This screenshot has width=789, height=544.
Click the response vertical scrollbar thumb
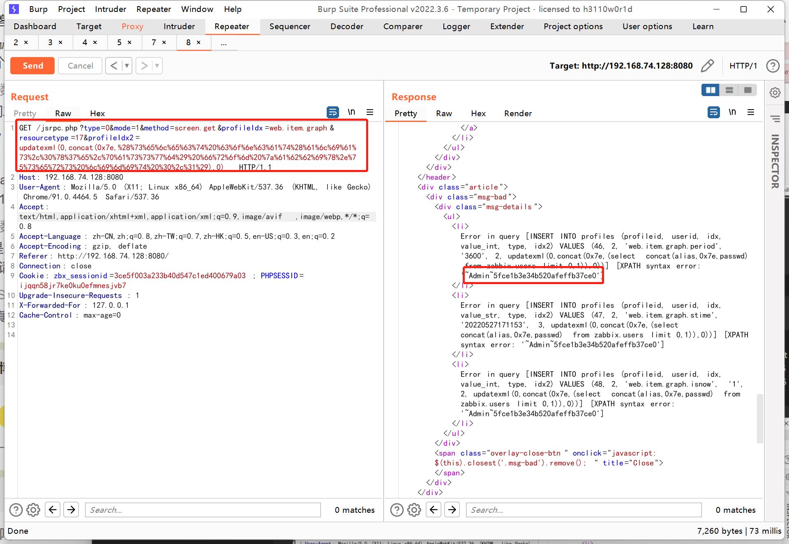(x=760, y=419)
